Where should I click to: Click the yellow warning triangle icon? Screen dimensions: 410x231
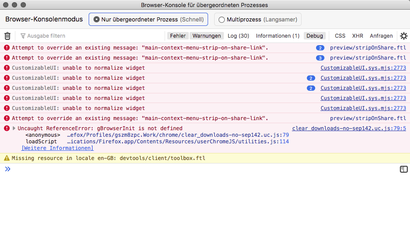7,158
